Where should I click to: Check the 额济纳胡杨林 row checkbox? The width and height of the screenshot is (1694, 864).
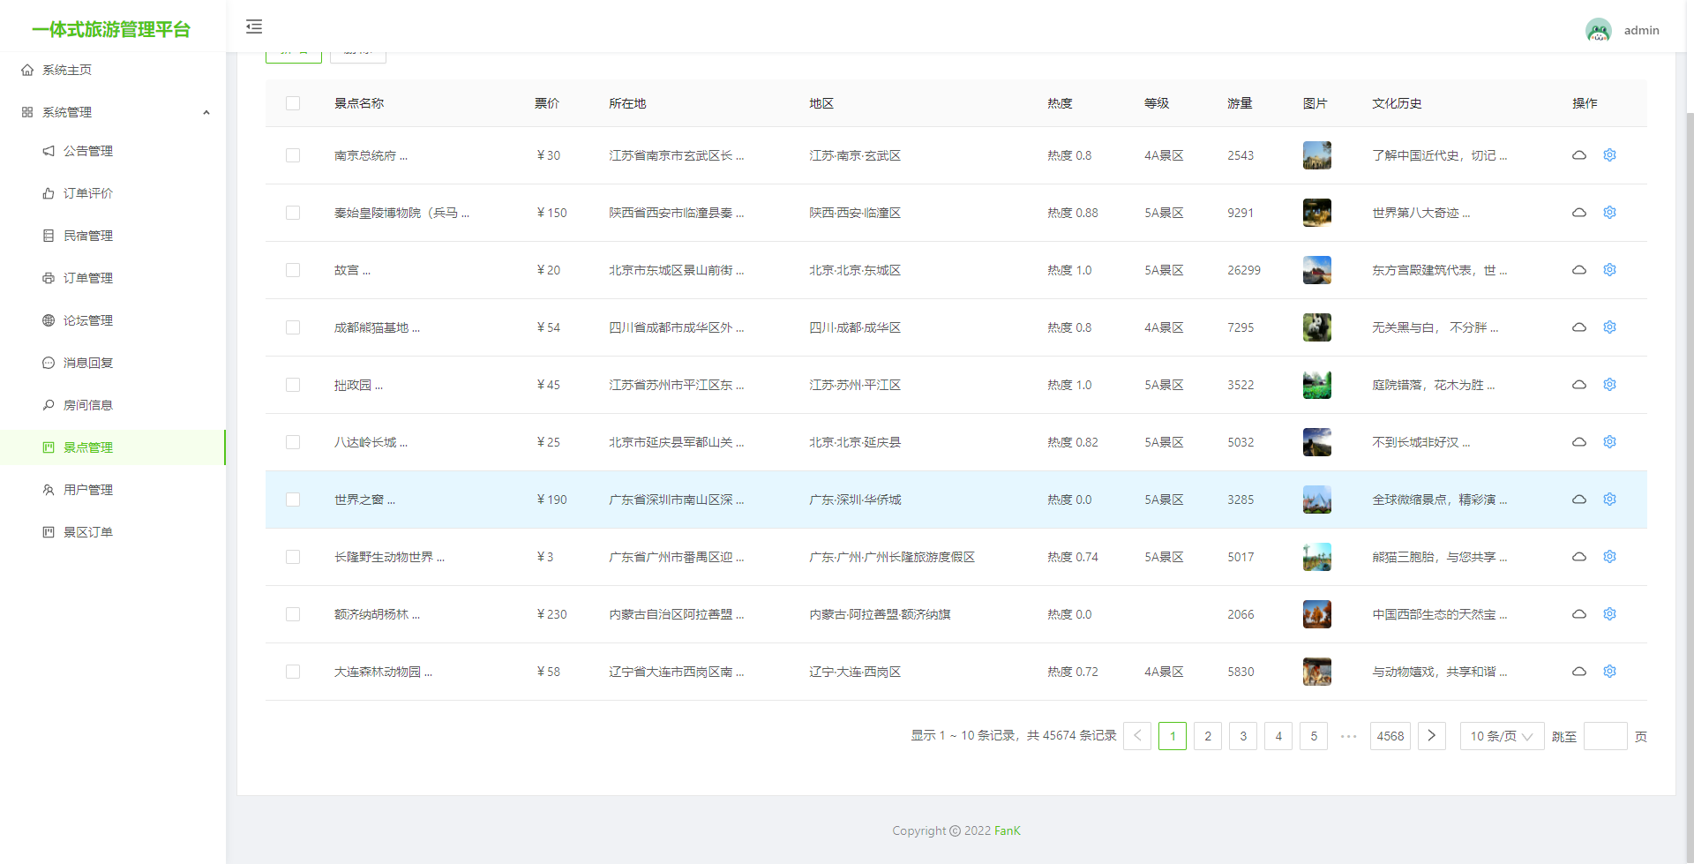pyautogui.click(x=293, y=614)
